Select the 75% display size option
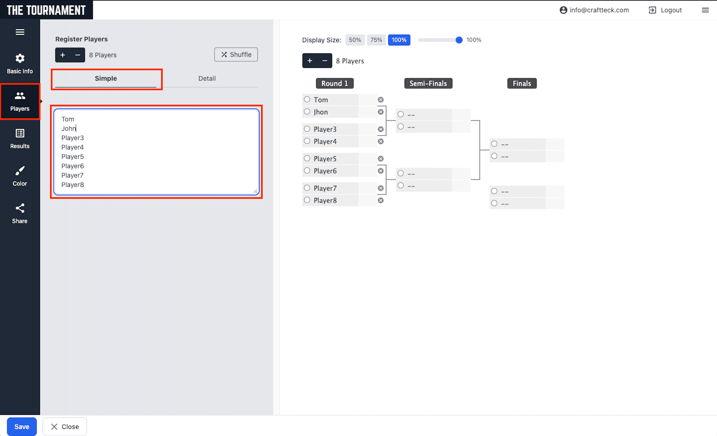 (376, 40)
